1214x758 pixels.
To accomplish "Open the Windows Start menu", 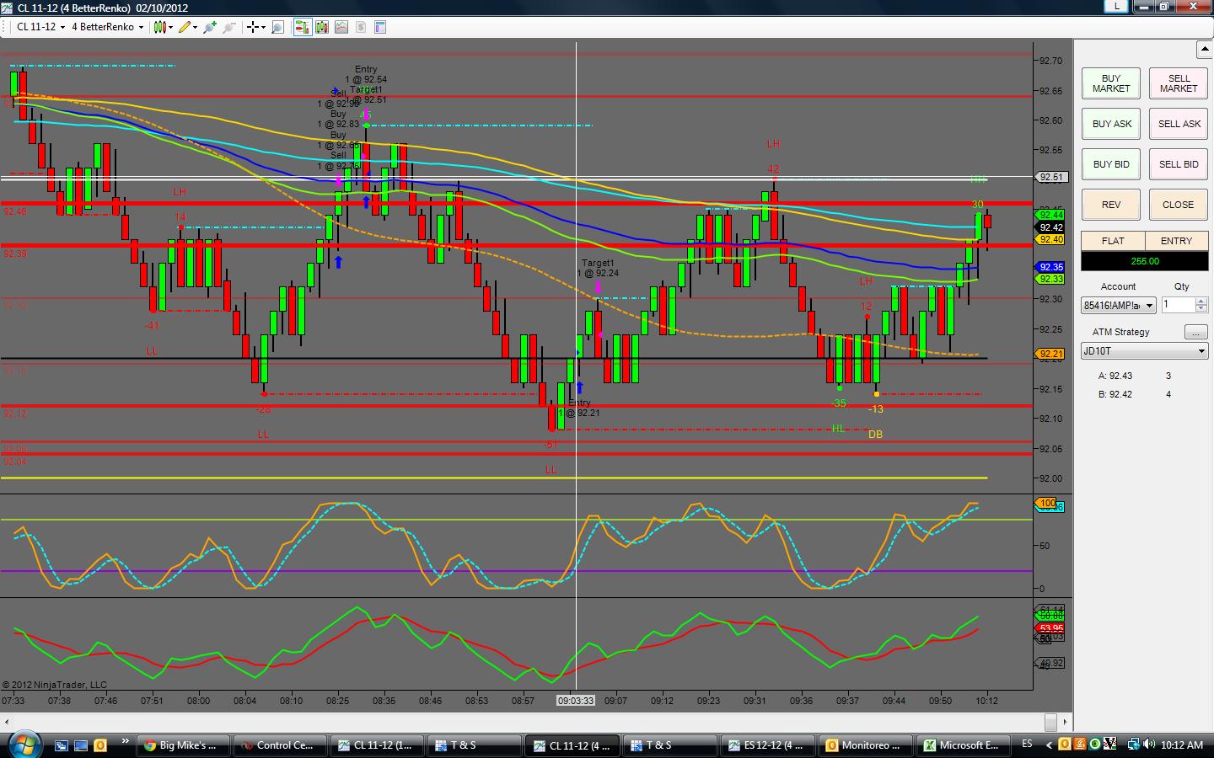I will coord(24,745).
